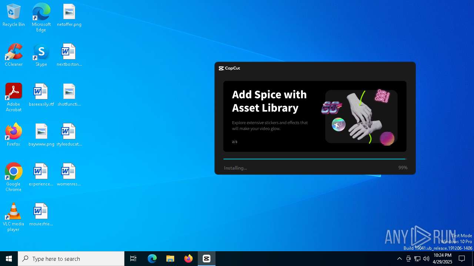Viewport: 474px width, 266px height.
Task: Click the "Add Spice with Asset Library" heading
Action: click(269, 101)
